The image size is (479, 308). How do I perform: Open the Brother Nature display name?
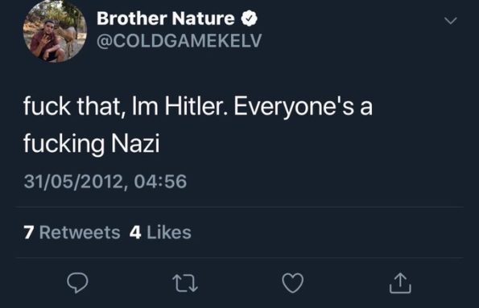(166, 18)
